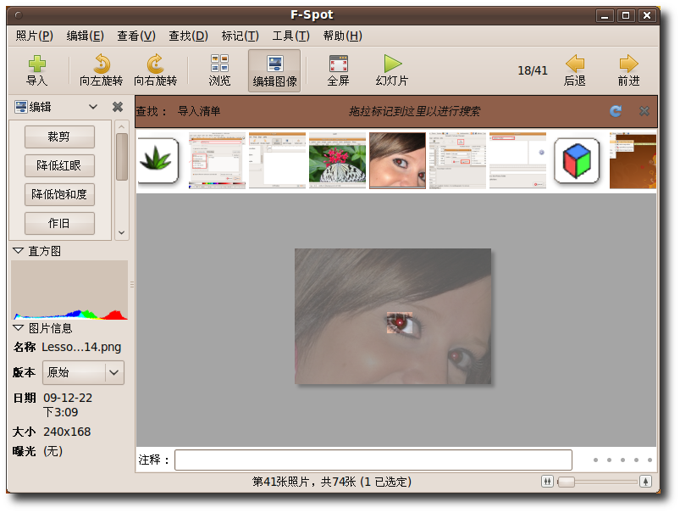Screen dimensions: 680x513
Task: Open the 标记(T) menu
Action: 240,36
